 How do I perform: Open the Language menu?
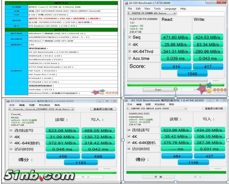170,8
